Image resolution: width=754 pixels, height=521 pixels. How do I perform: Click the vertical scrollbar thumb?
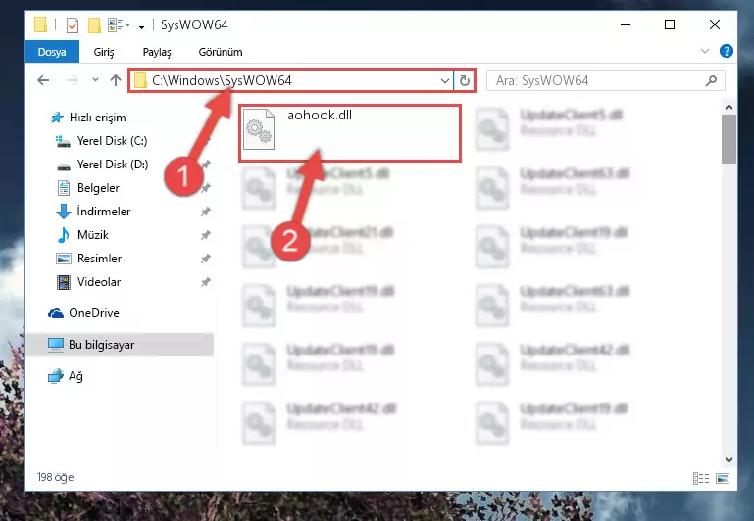pos(729,139)
